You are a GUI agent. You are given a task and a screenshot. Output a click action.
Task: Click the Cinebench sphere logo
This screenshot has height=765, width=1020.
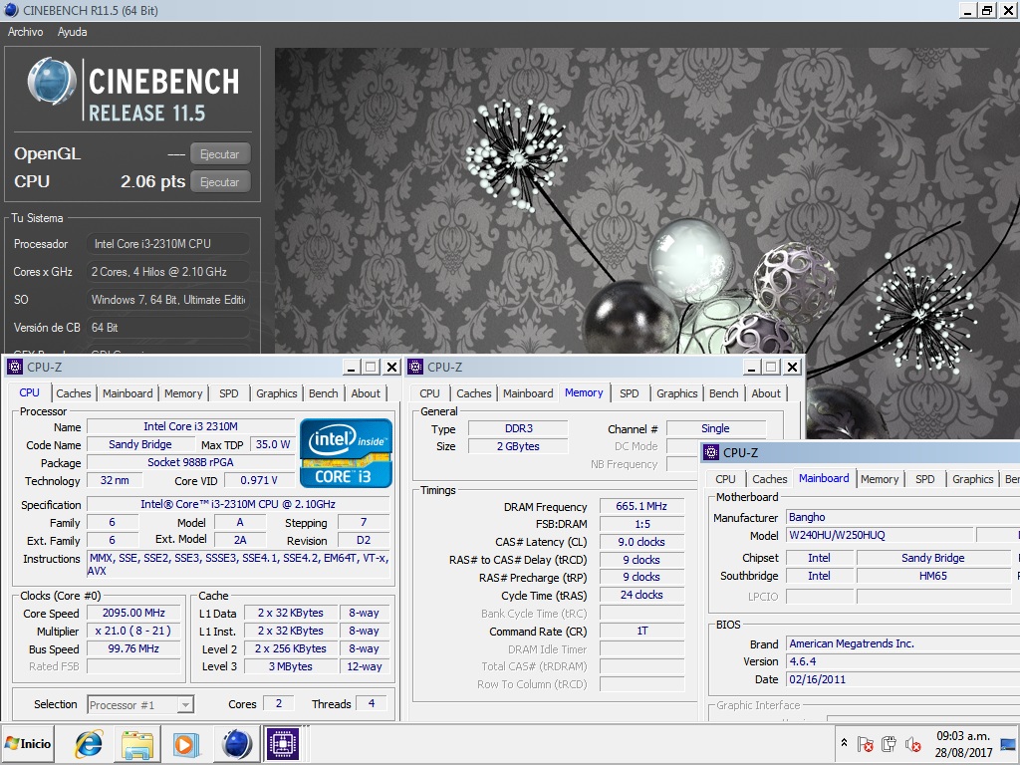[51, 82]
